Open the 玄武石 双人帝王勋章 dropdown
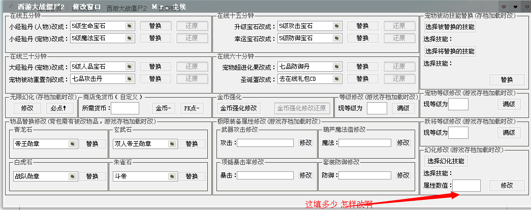The width and height of the screenshot is (531, 210). [x=172, y=144]
